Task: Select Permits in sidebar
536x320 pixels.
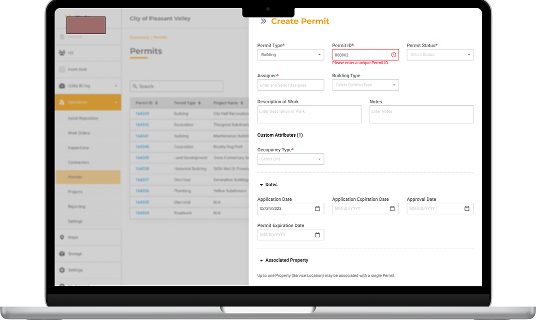Action: (x=88, y=177)
